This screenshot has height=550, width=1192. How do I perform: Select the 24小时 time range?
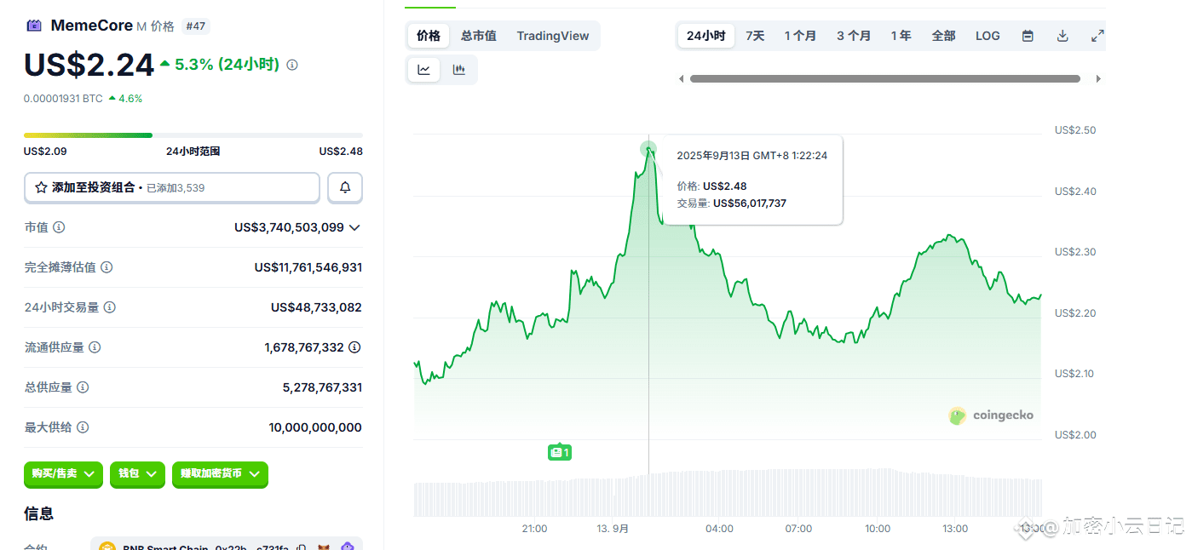point(706,36)
